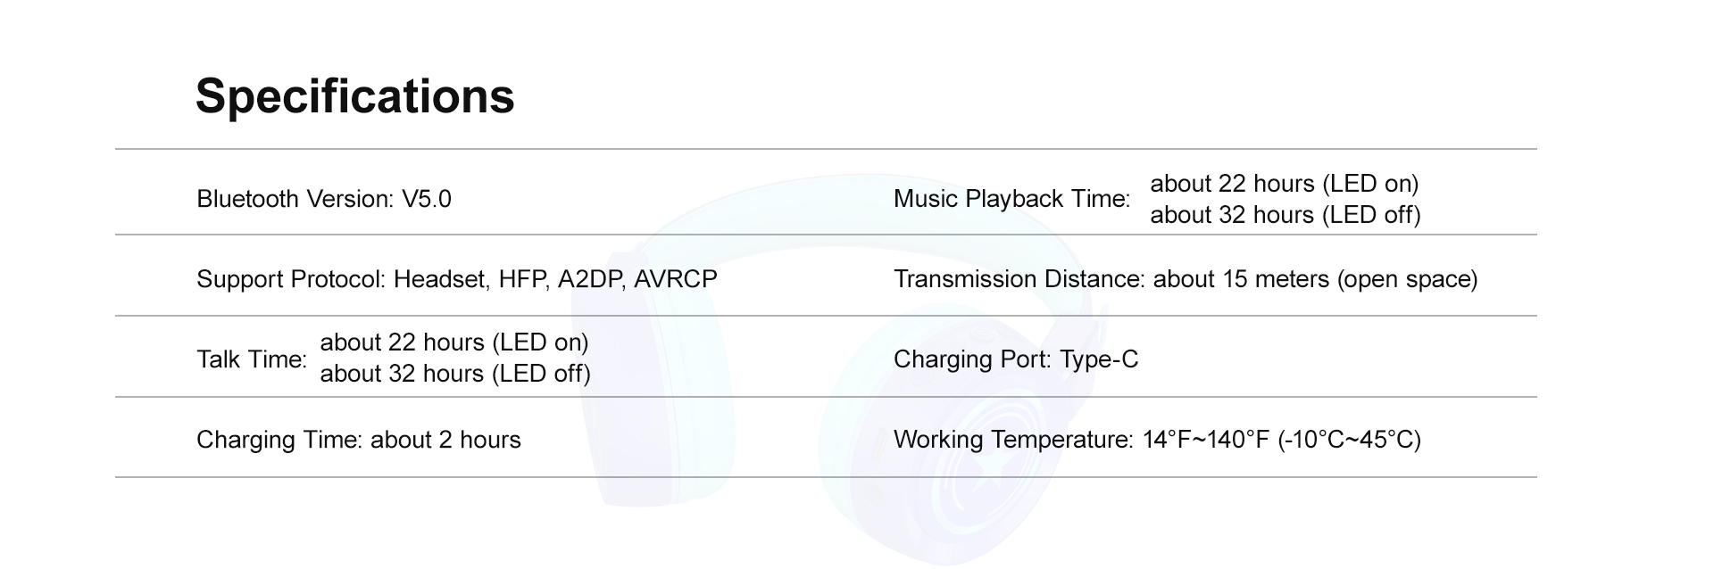Select the Bluetooth Version V5.0 text
This screenshot has height=569, width=1714.
pyautogui.click(x=324, y=199)
